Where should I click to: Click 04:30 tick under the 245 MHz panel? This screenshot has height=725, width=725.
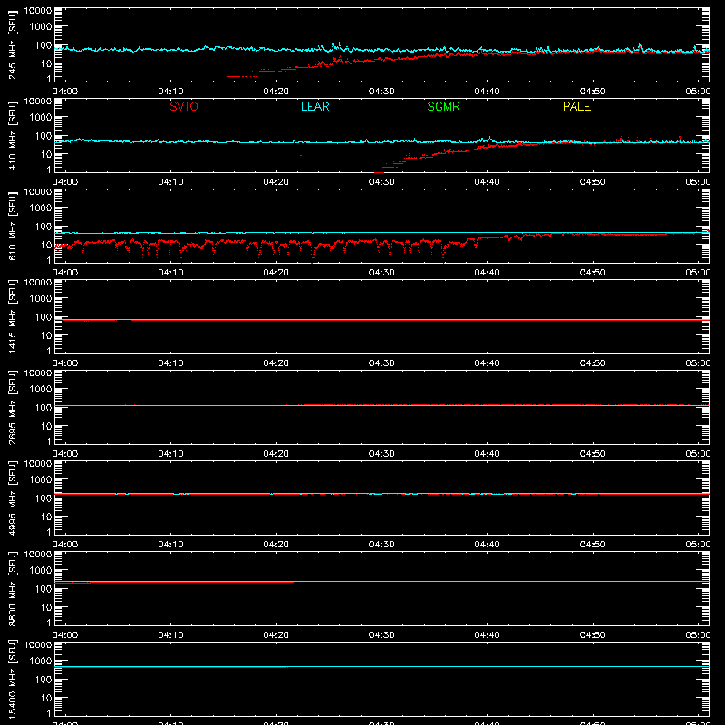click(x=382, y=92)
